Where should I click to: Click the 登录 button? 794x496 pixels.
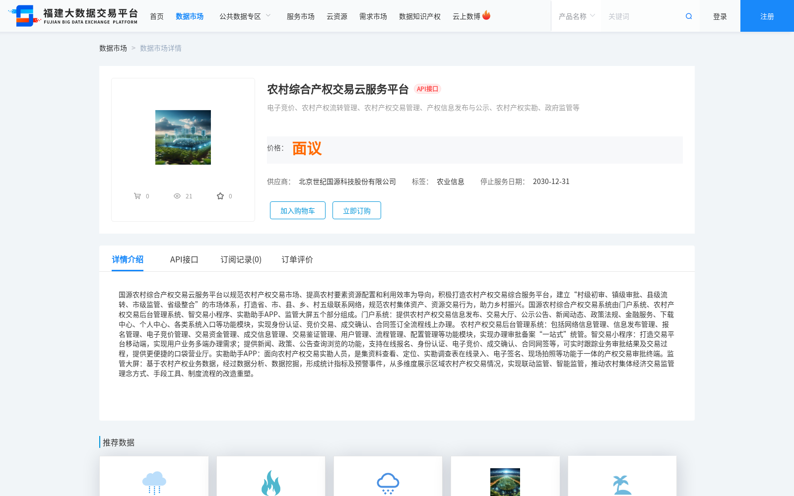(720, 16)
